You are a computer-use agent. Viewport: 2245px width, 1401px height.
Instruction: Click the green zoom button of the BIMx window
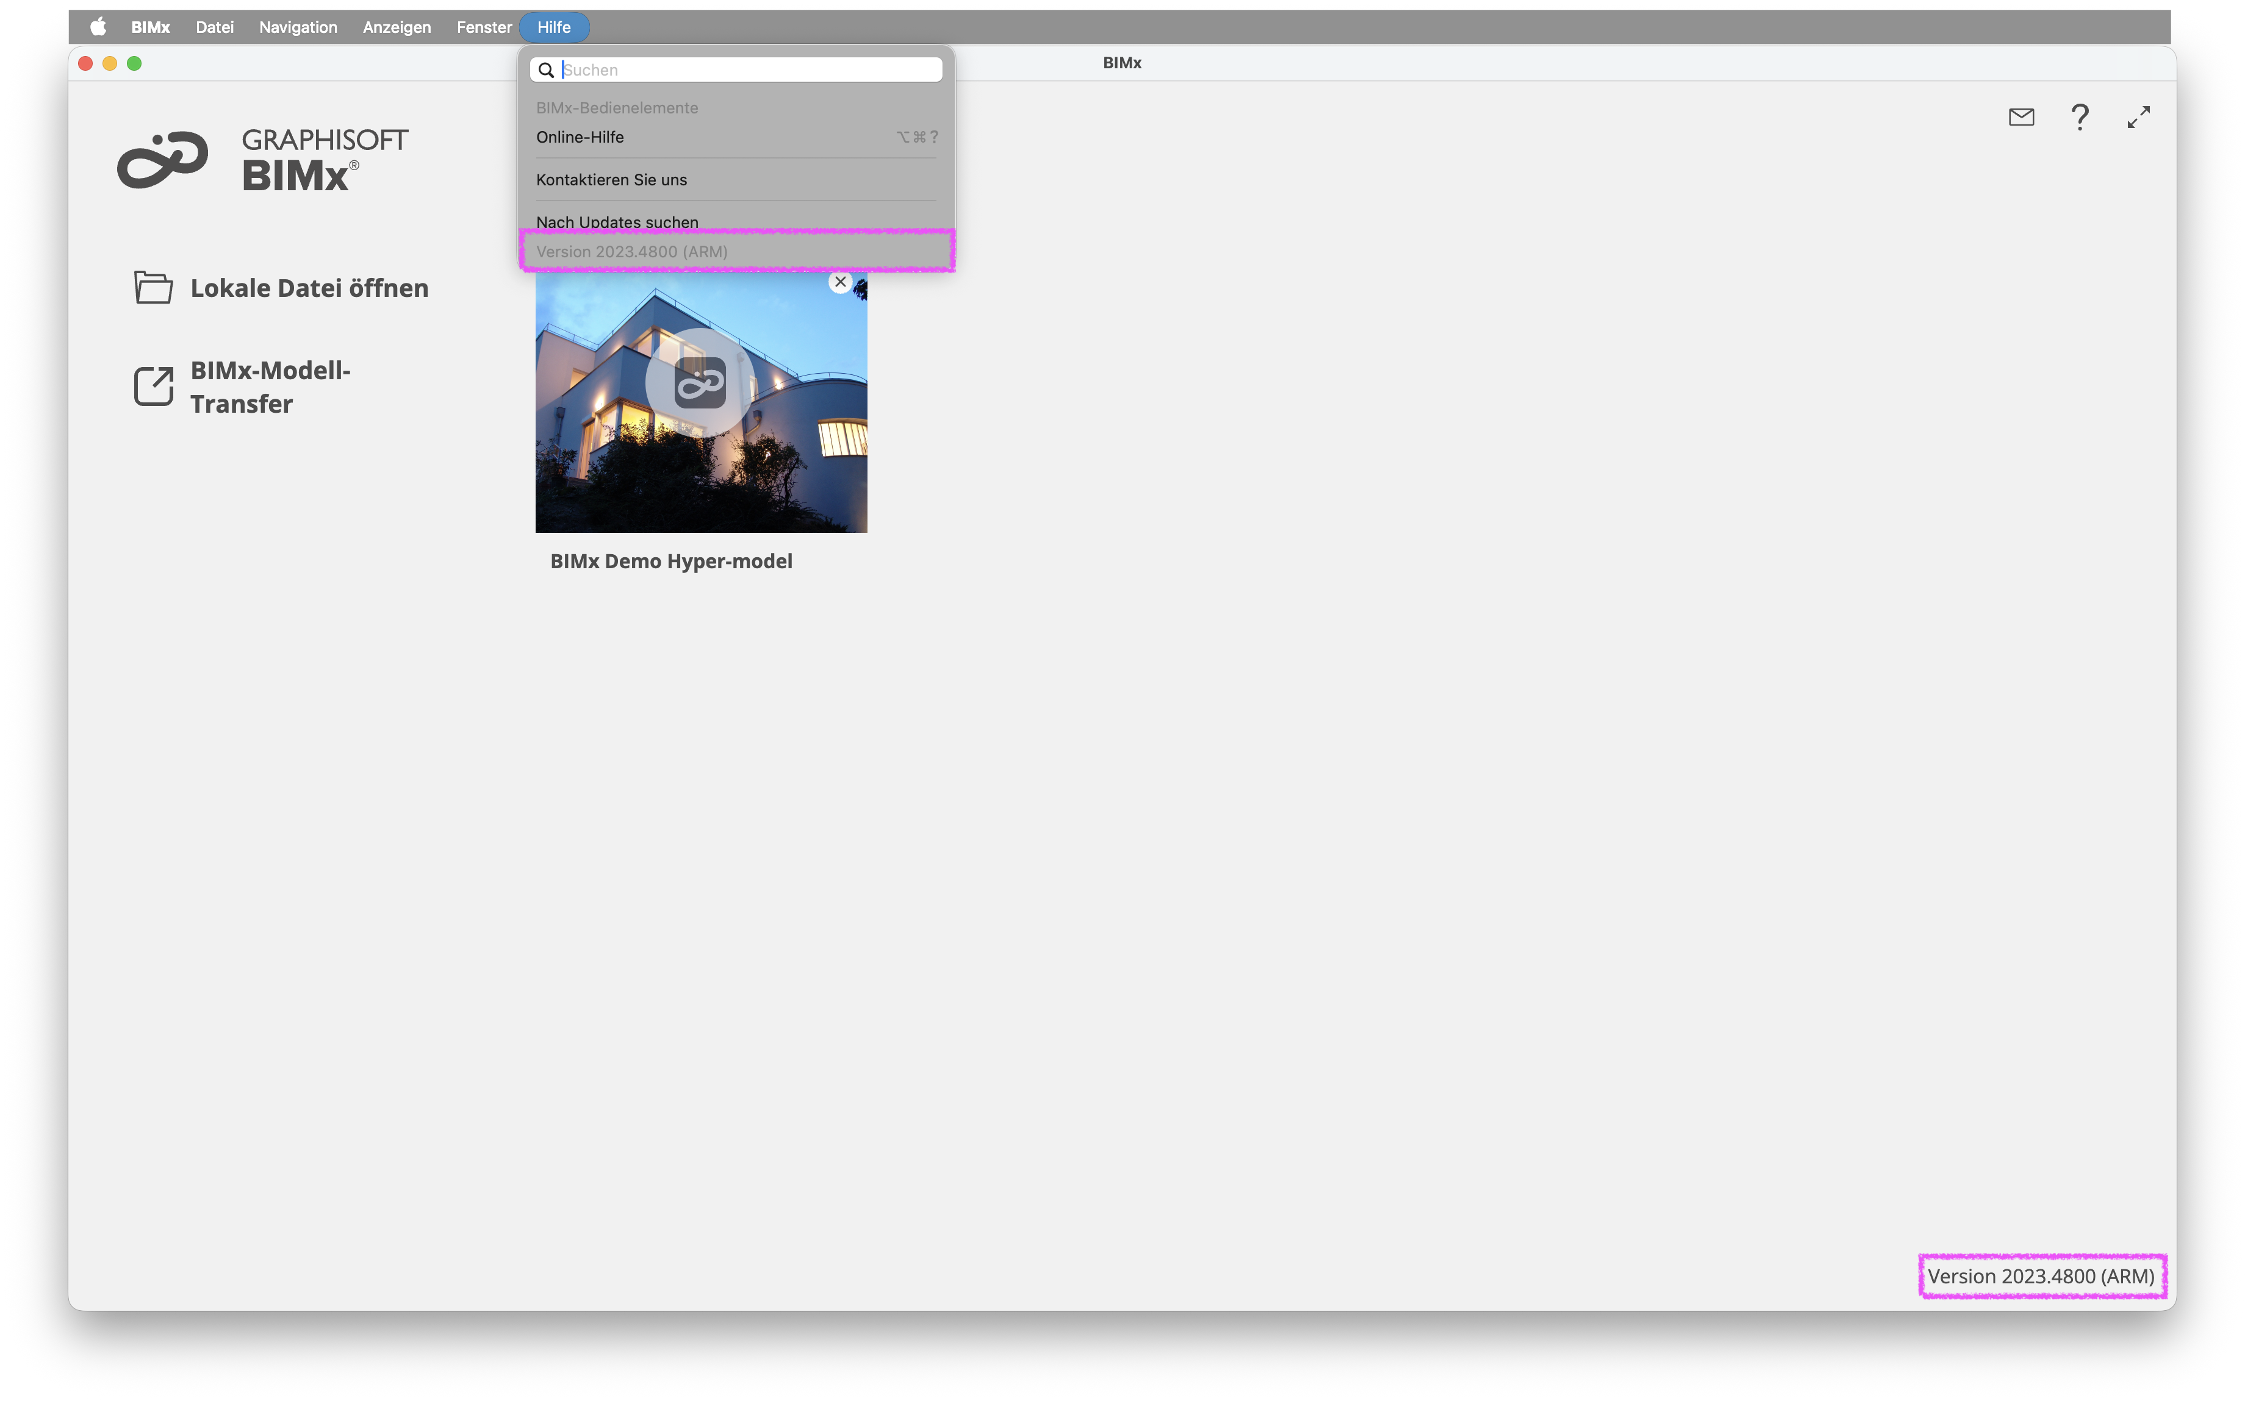(134, 63)
